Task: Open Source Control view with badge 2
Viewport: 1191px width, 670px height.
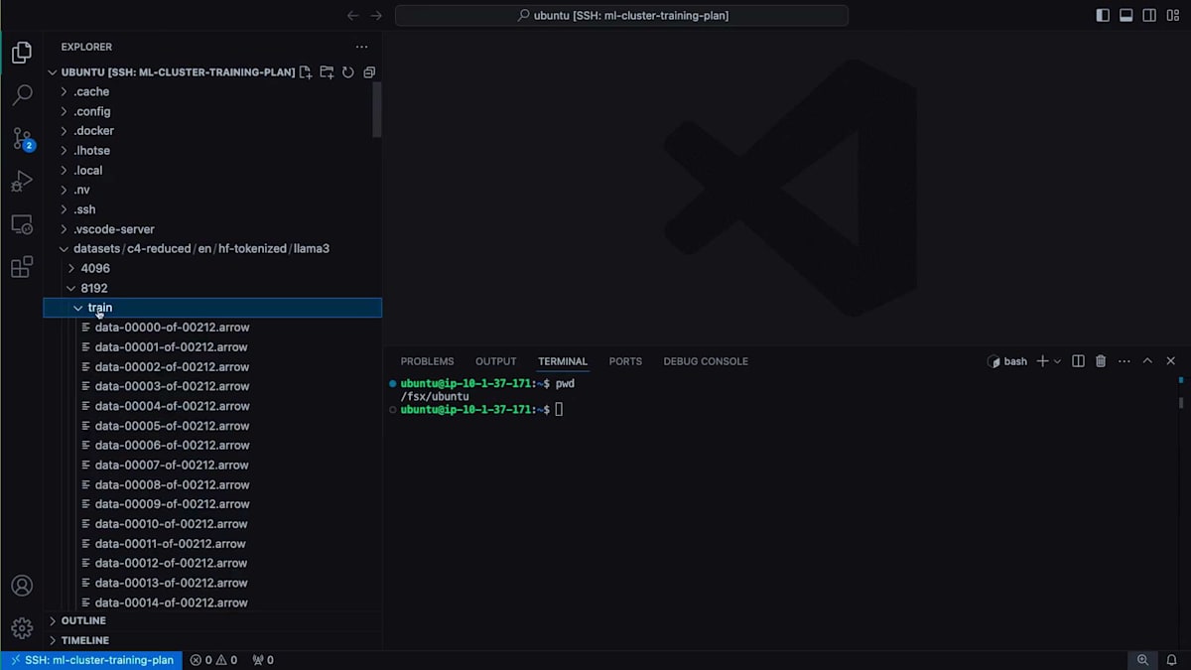Action: click(22, 139)
